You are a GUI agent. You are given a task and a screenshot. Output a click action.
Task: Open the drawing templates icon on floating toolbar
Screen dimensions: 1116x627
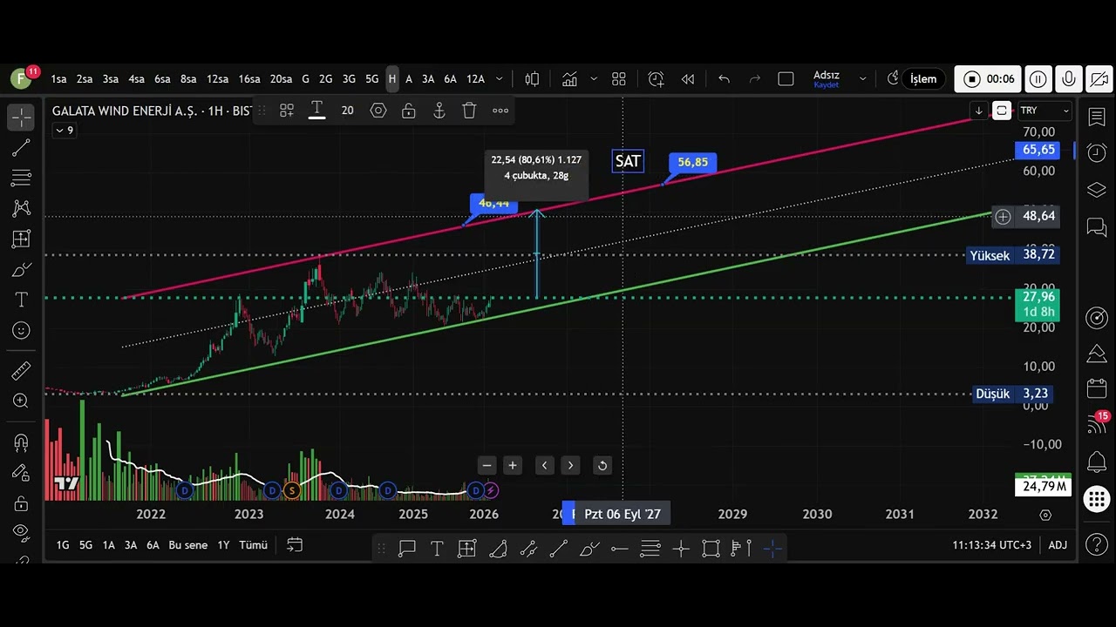click(286, 111)
